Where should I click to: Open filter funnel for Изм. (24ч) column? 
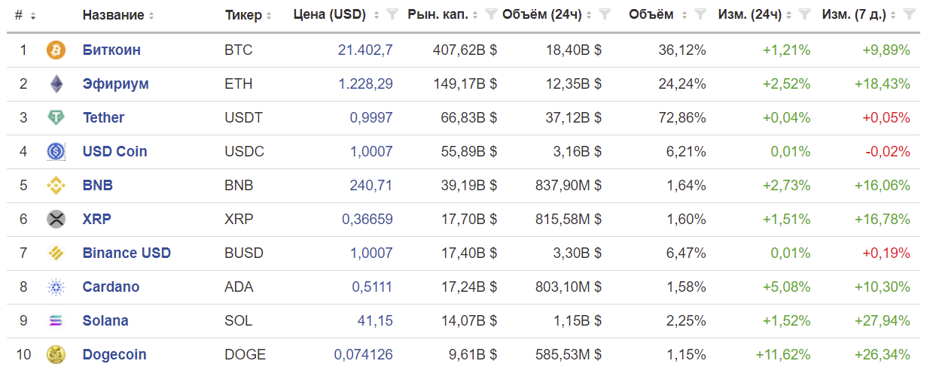coord(804,14)
